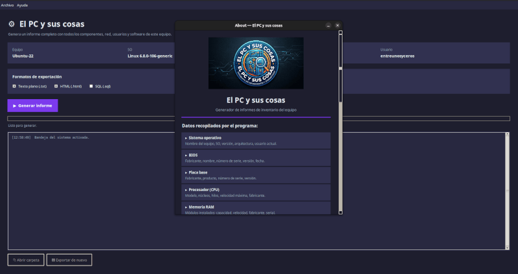Expand the BIOS section
This screenshot has width=518, height=274.
[x=256, y=158]
